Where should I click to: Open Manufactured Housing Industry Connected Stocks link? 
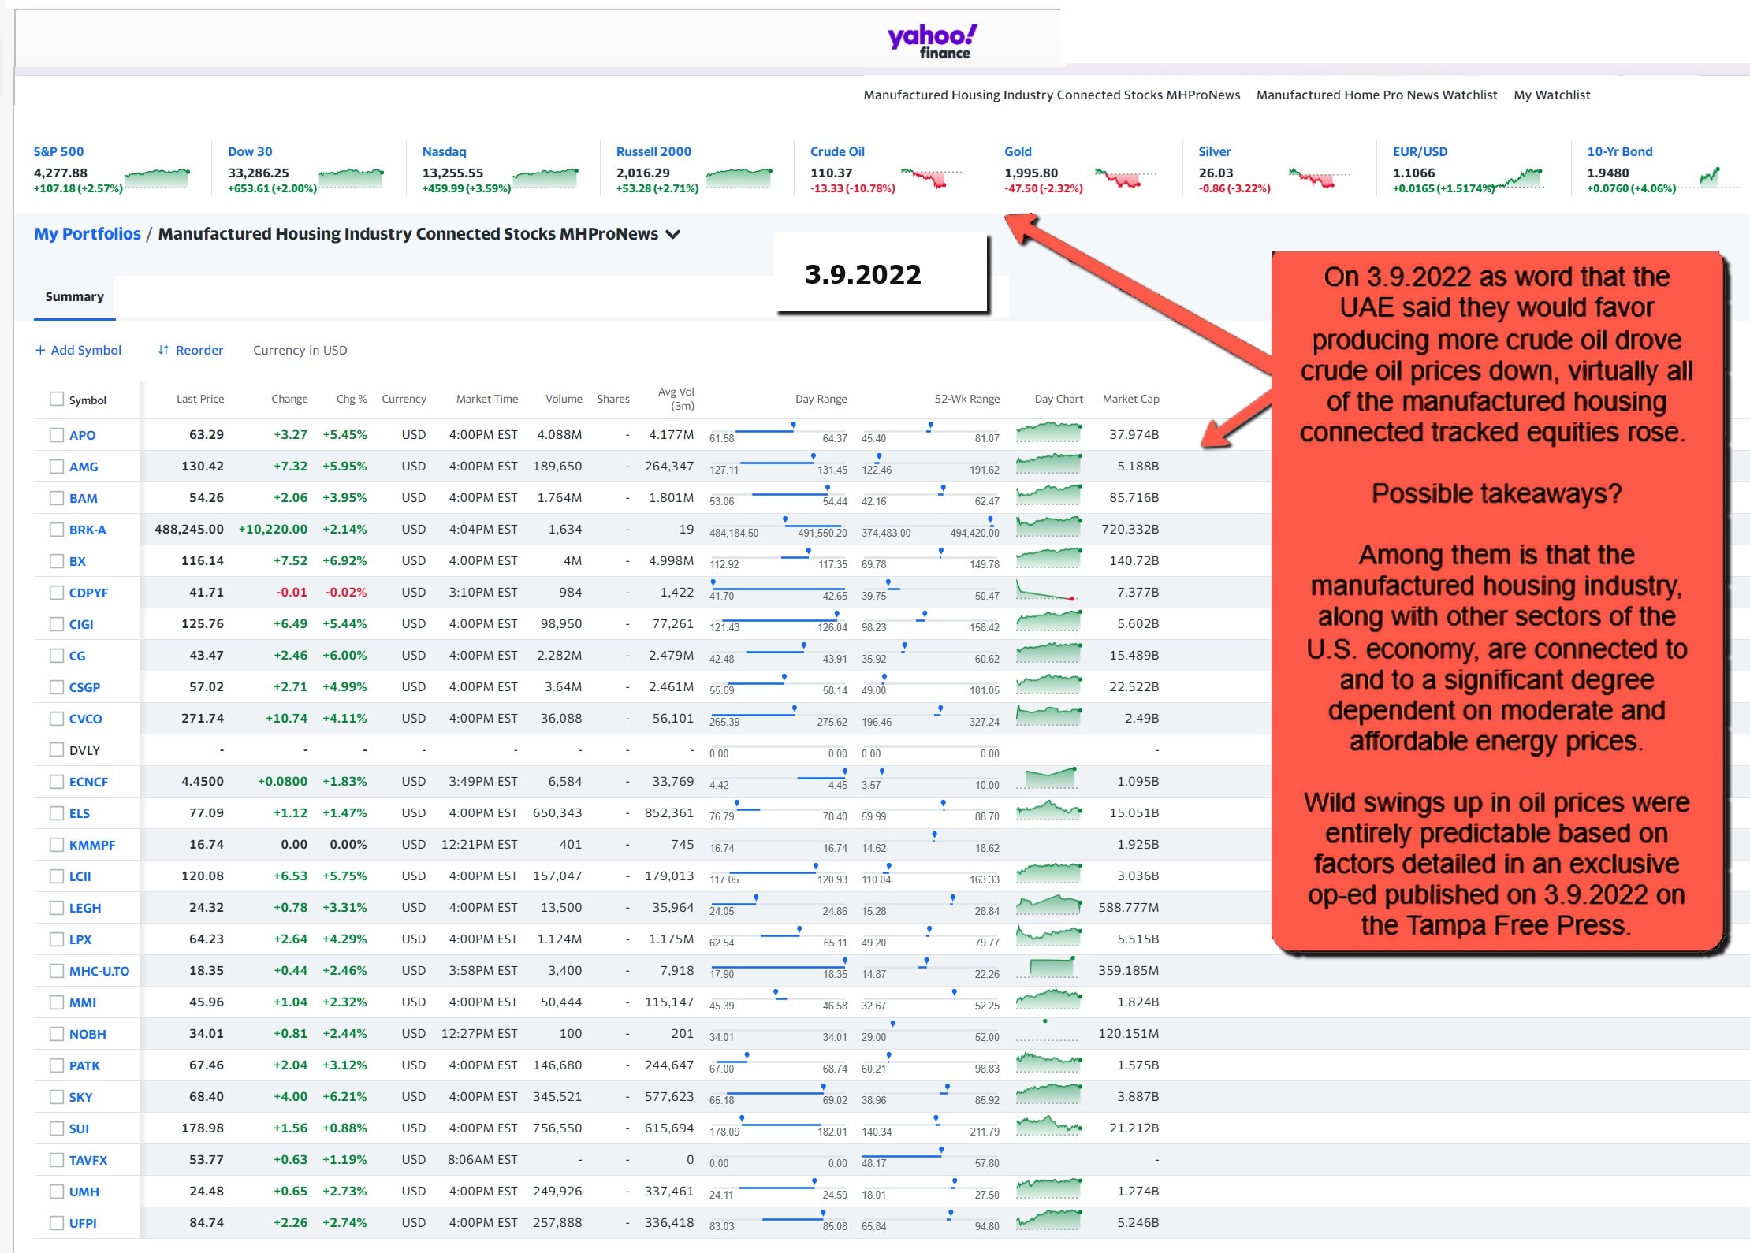point(1052,95)
